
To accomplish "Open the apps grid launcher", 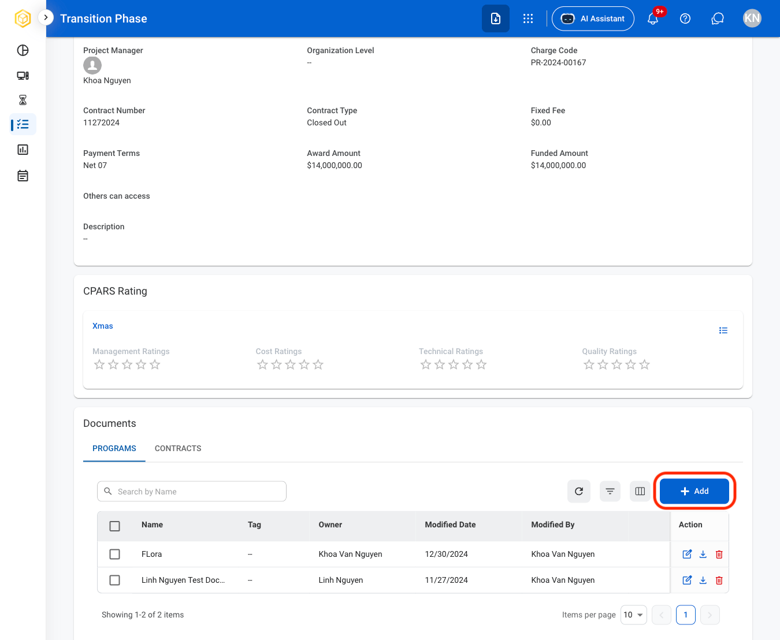I will click(528, 18).
